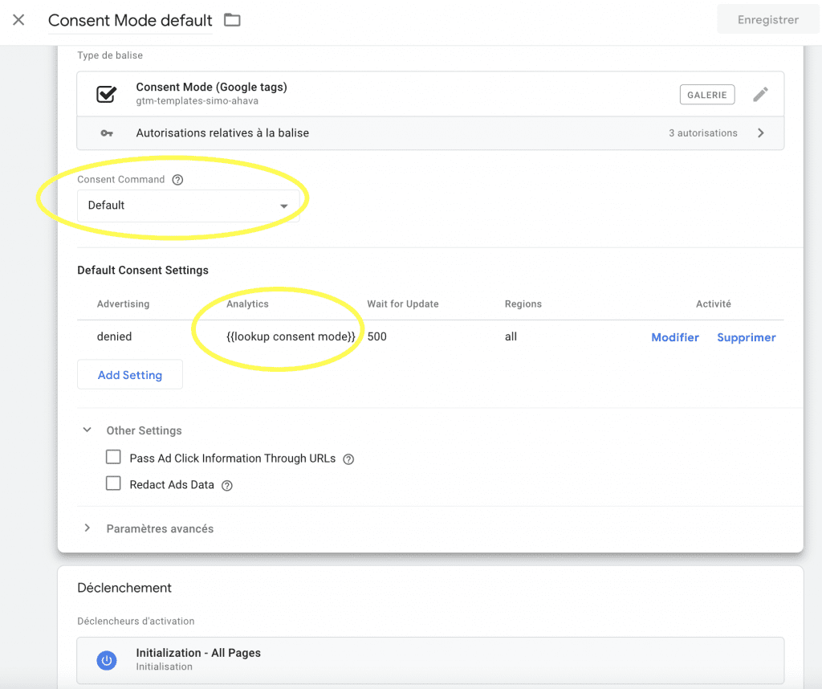This screenshot has height=689, width=822.
Task: Expand the 3 autorisations chevron
Action: 760,133
